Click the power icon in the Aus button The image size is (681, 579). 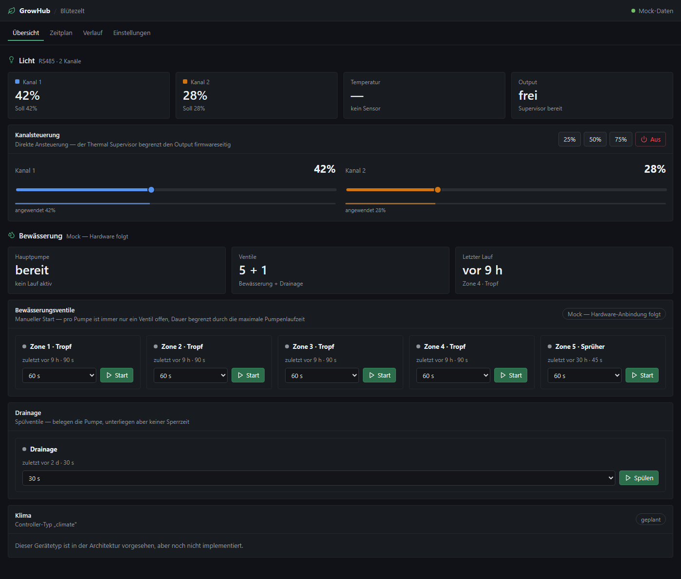(x=644, y=139)
